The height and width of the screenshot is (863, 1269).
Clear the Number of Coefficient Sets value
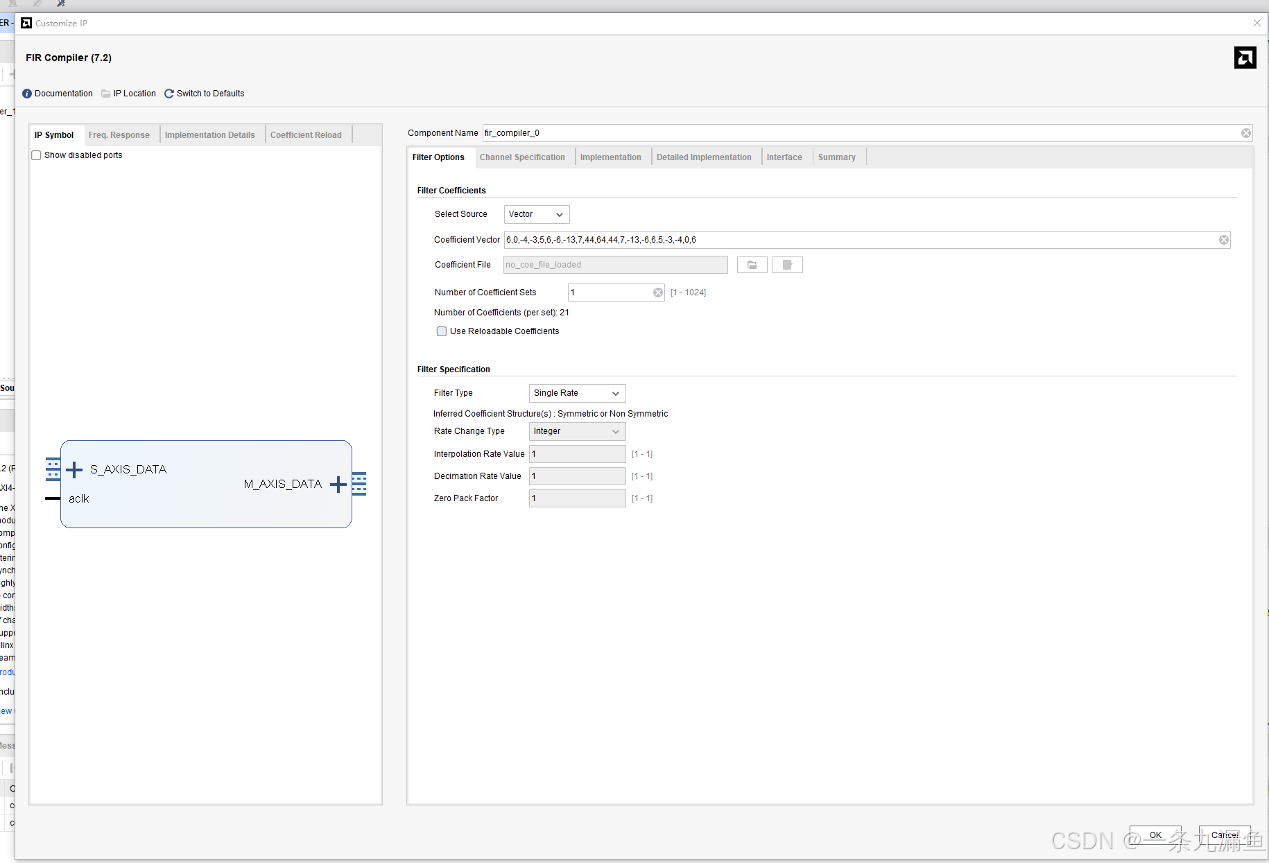pos(658,293)
